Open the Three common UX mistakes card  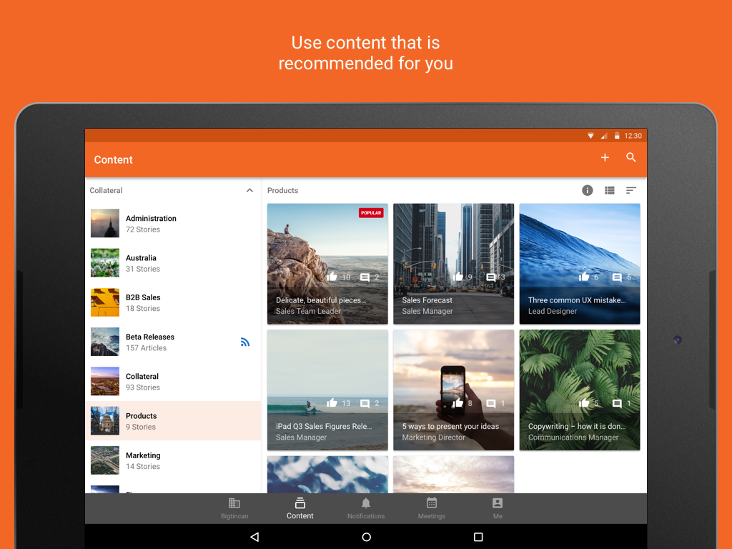click(x=579, y=264)
